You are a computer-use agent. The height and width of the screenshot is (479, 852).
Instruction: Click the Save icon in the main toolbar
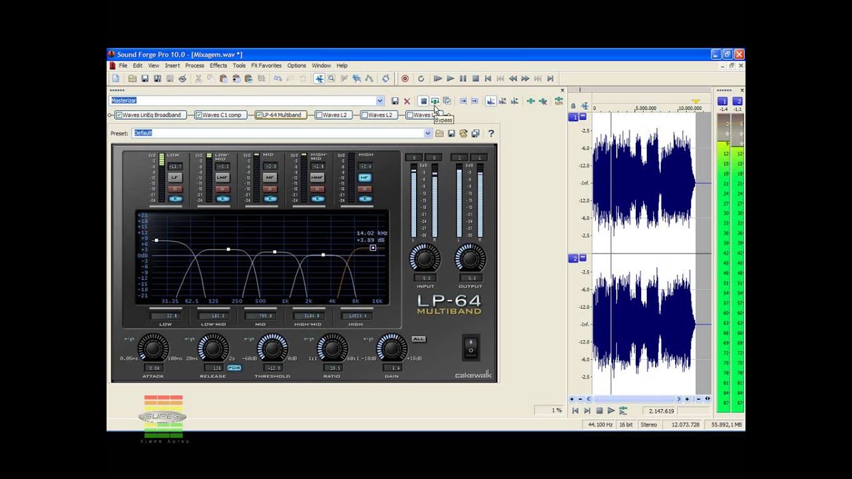pyautogui.click(x=144, y=79)
